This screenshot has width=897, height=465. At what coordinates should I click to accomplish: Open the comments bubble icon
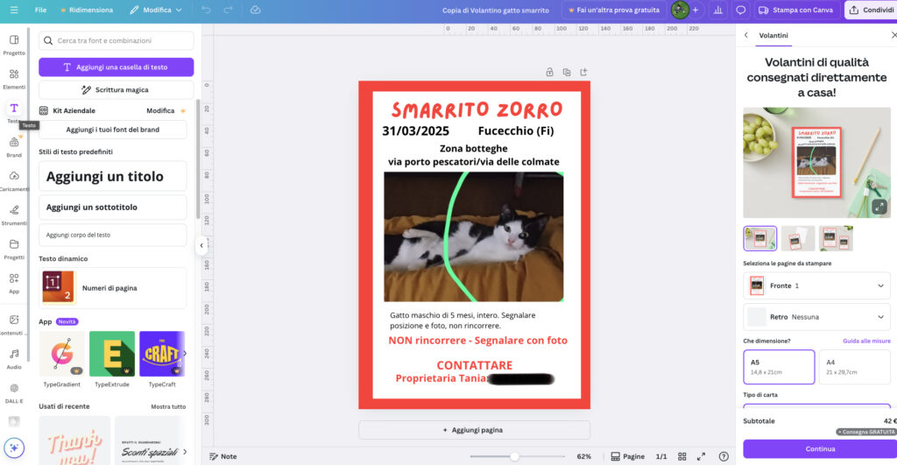coord(740,10)
